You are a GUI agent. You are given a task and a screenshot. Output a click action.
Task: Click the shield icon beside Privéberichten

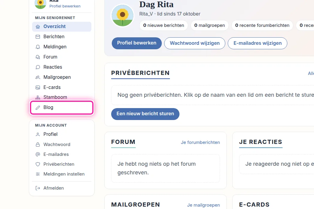point(38,164)
